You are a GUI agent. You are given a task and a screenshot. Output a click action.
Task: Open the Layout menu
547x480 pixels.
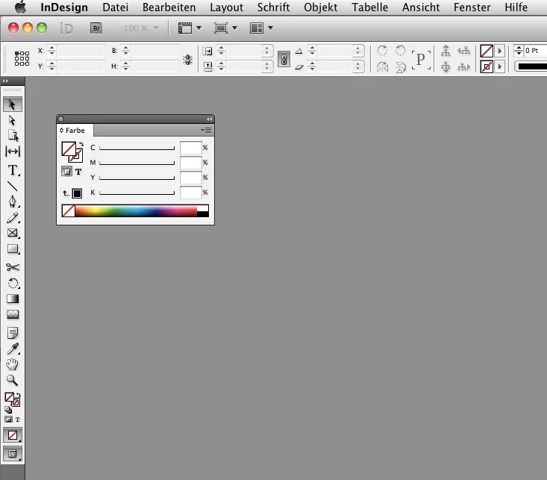pyautogui.click(x=226, y=7)
